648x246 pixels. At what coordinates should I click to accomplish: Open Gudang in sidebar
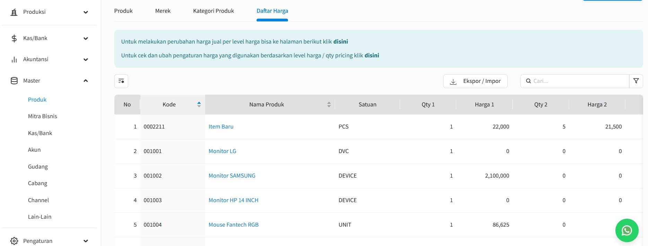tap(38, 167)
